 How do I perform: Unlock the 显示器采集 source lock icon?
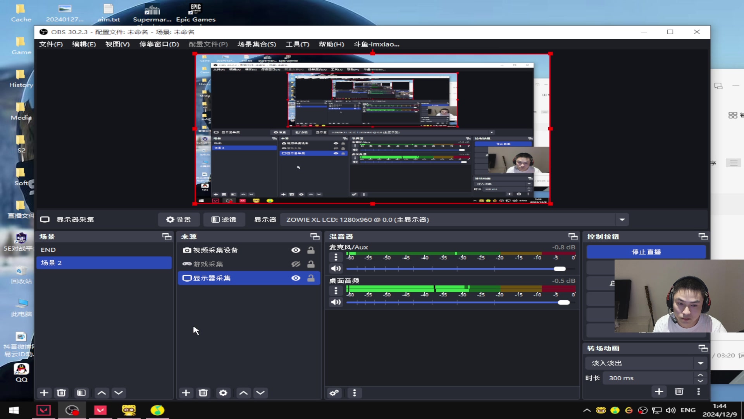pos(311,278)
